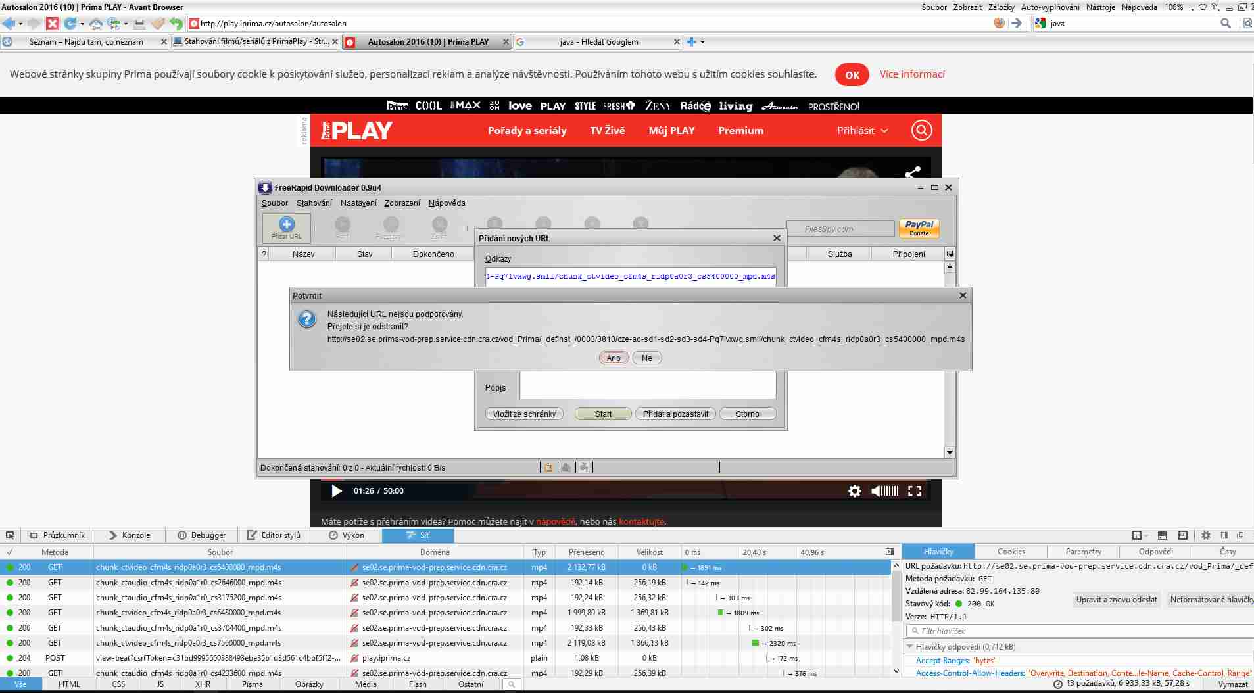Focus the Filtr hlaviček input field
This screenshot has width=1254, height=693.
(x=1082, y=631)
